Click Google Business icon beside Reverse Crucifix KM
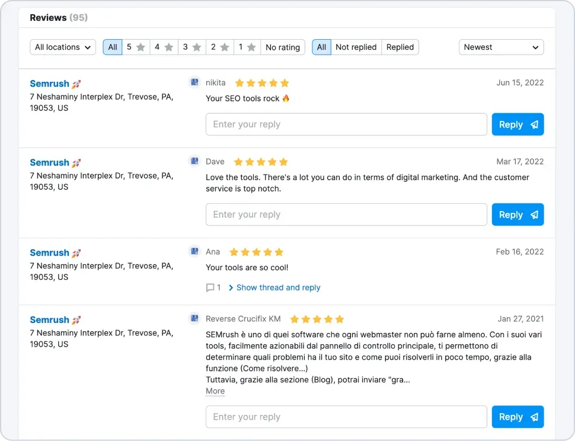 194,318
